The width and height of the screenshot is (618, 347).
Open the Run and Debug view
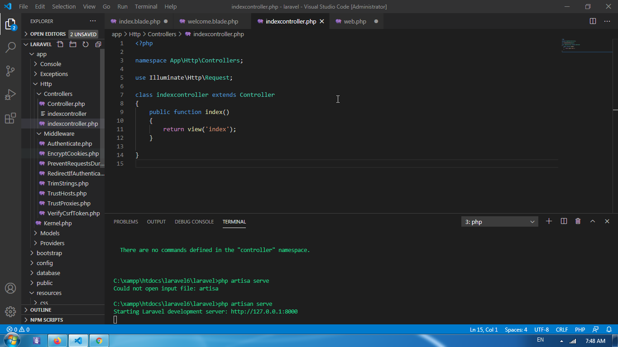pyautogui.click(x=10, y=95)
